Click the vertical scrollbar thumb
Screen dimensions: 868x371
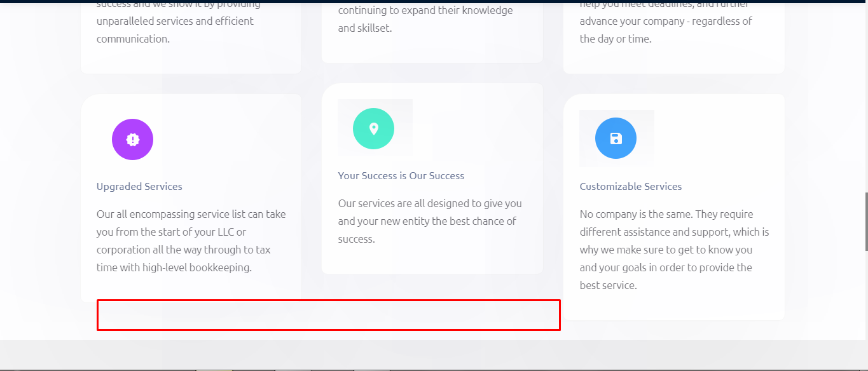click(x=865, y=221)
